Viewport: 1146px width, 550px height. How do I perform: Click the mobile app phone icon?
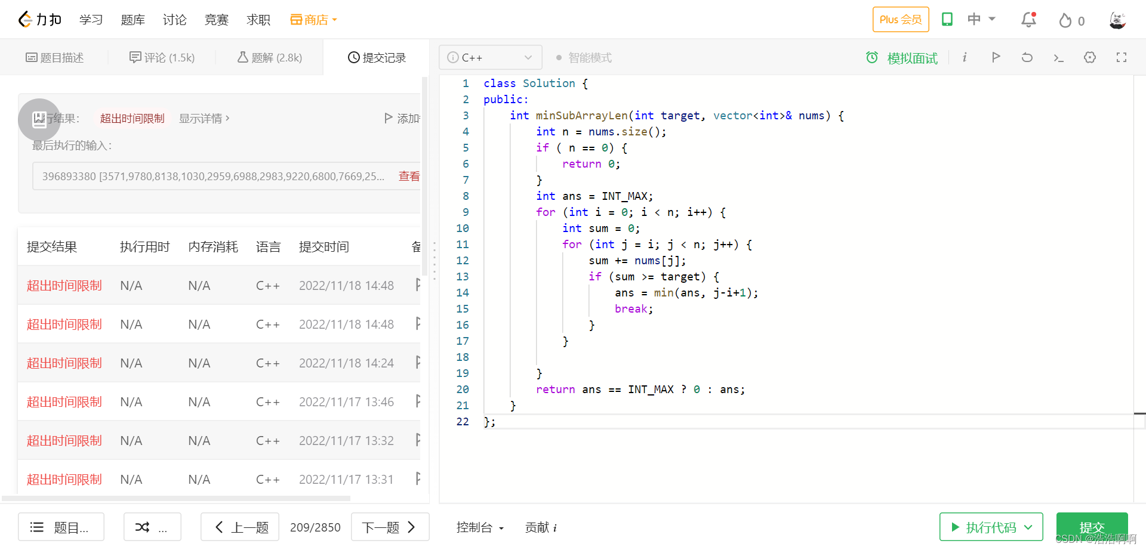pyautogui.click(x=947, y=20)
